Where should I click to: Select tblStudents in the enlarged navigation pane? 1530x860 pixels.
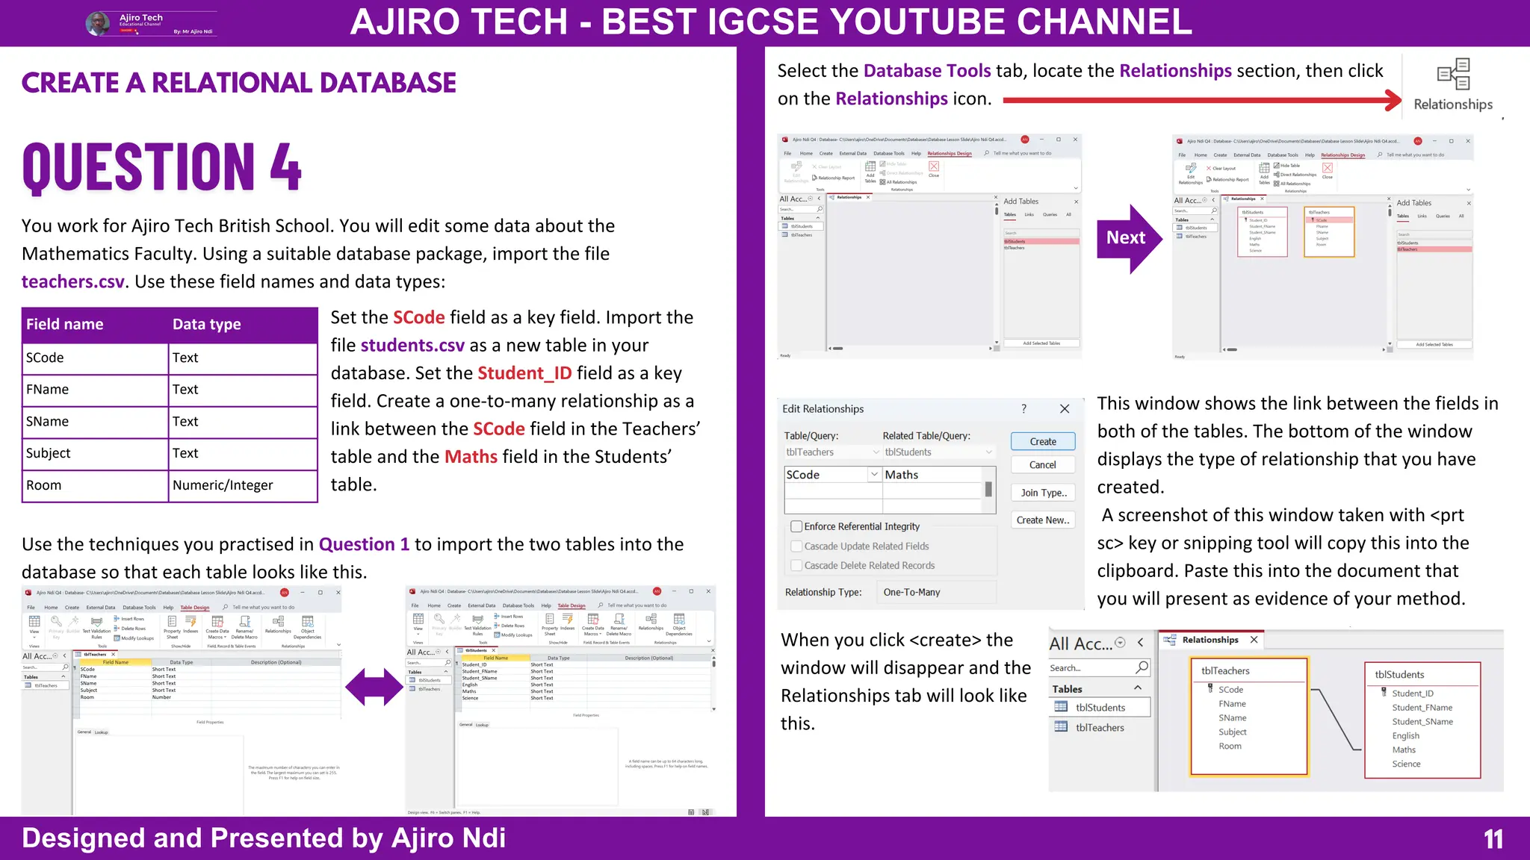pyautogui.click(x=1100, y=708)
